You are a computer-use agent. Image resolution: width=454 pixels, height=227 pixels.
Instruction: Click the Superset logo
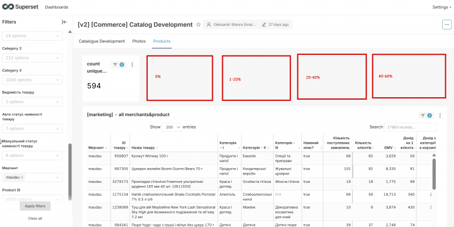point(20,7)
